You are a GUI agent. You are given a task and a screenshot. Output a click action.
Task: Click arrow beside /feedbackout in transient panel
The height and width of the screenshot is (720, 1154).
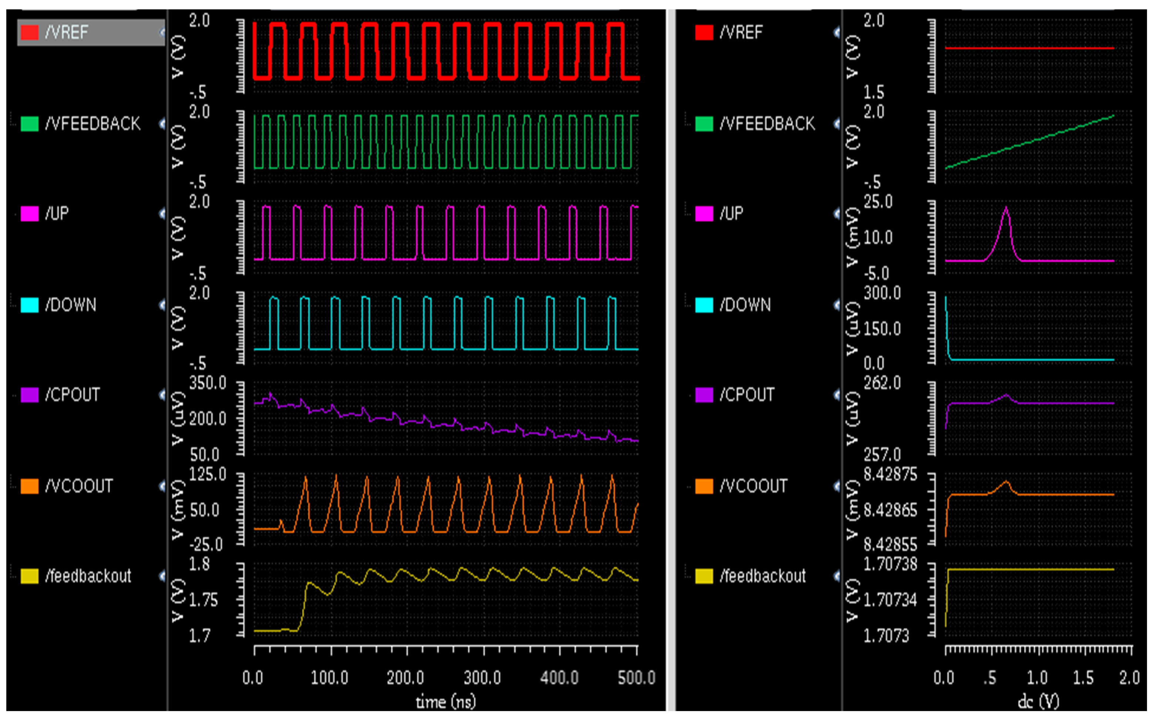(162, 576)
